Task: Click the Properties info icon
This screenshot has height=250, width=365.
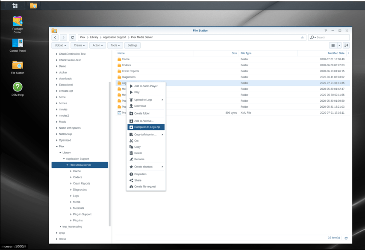Action: [x=131, y=174]
